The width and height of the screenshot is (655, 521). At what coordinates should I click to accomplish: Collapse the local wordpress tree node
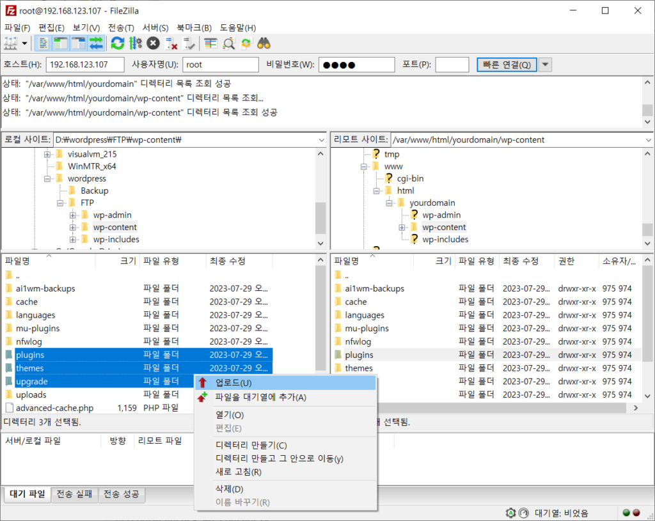coord(47,179)
